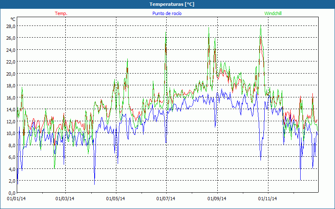Click the 24,0 y-axis value
The width and height of the screenshot is (335, 209).
11,50
